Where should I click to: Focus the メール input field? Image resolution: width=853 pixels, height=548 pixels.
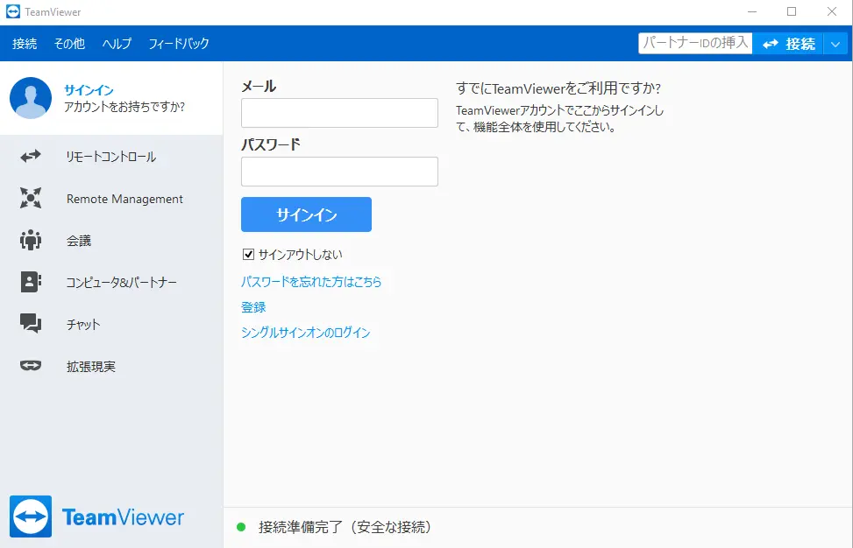point(339,113)
